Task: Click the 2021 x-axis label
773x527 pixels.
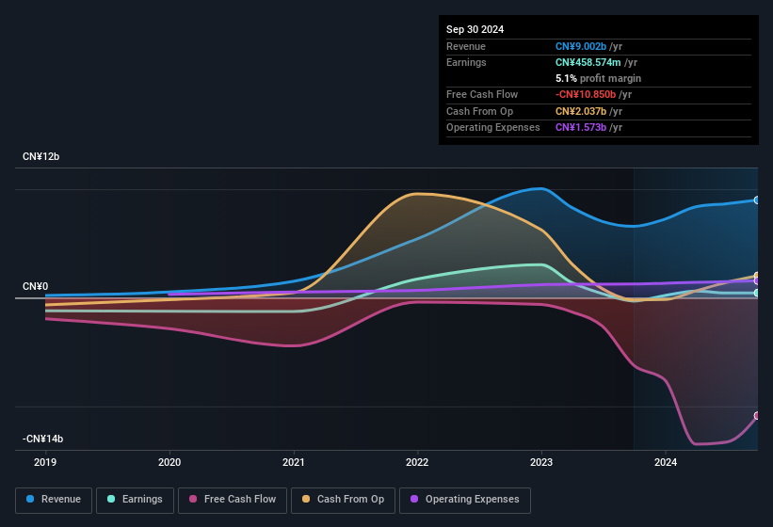Action: (294, 462)
